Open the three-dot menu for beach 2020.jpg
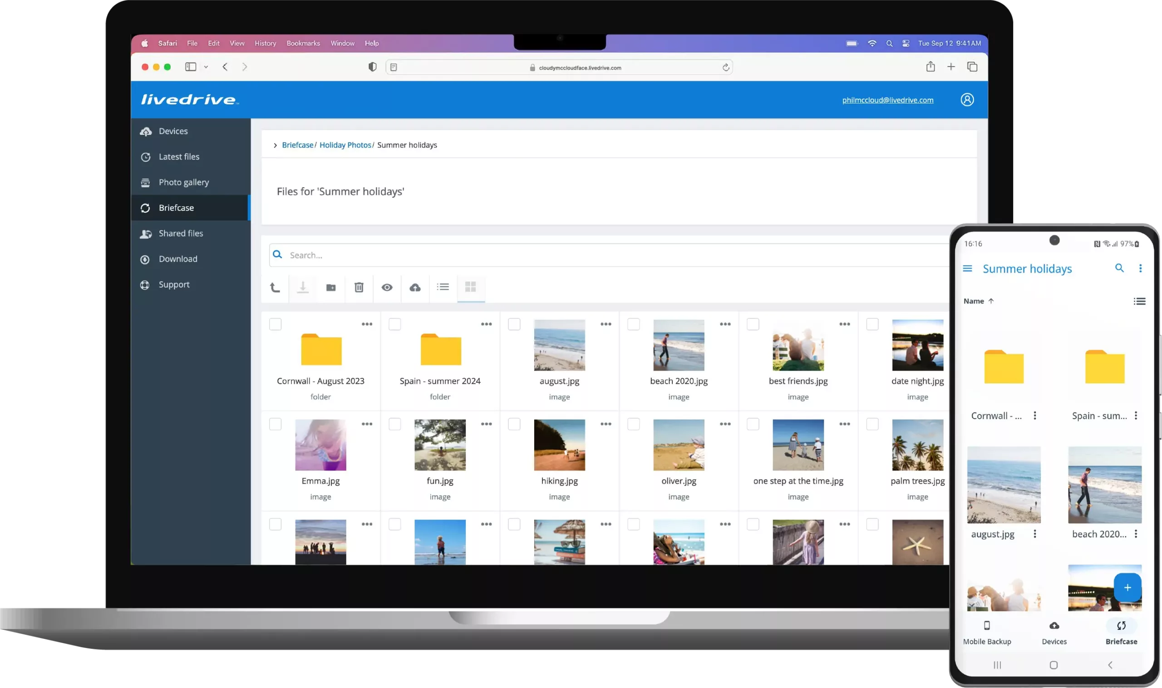The image size is (1162, 688). click(725, 324)
